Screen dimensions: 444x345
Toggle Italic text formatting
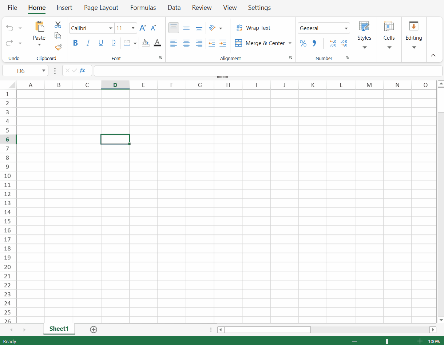tap(88, 43)
